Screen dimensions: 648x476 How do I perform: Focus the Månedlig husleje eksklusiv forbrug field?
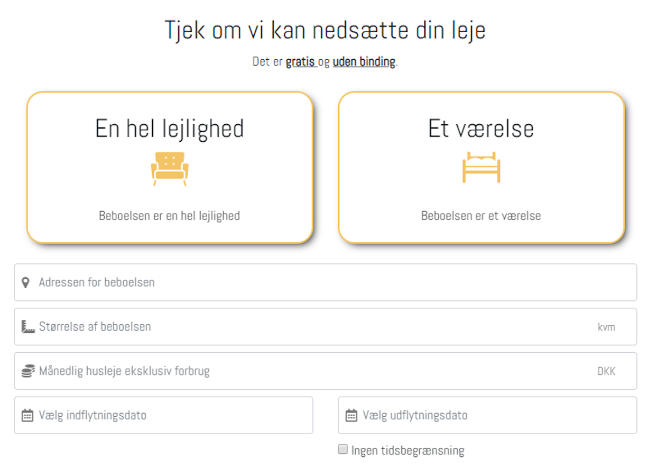pos(312,371)
